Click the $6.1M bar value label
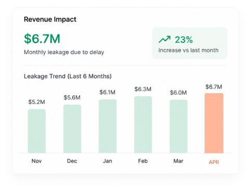 pos(107,92)
